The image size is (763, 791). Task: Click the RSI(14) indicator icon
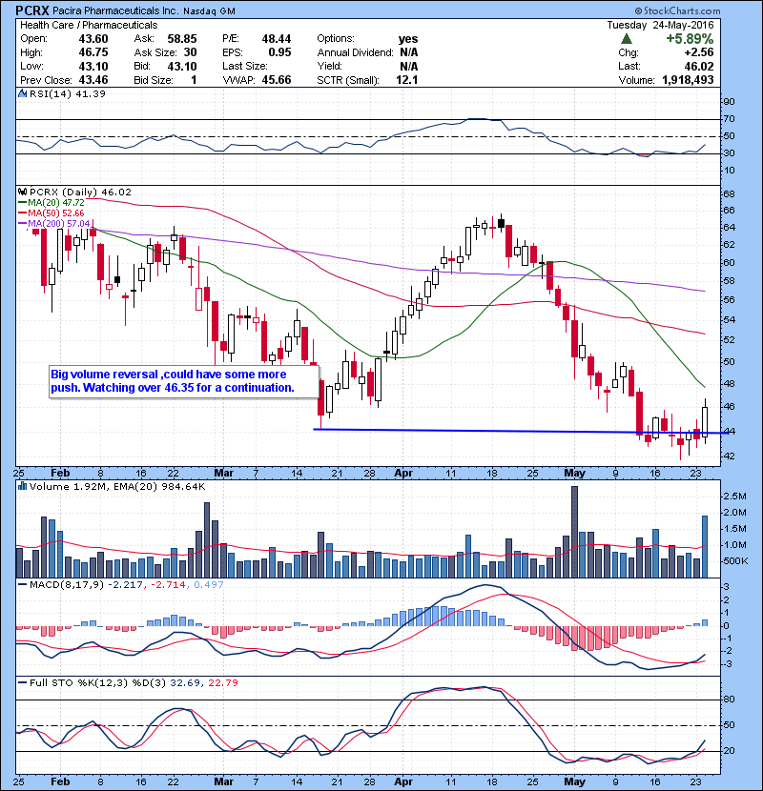22,93
